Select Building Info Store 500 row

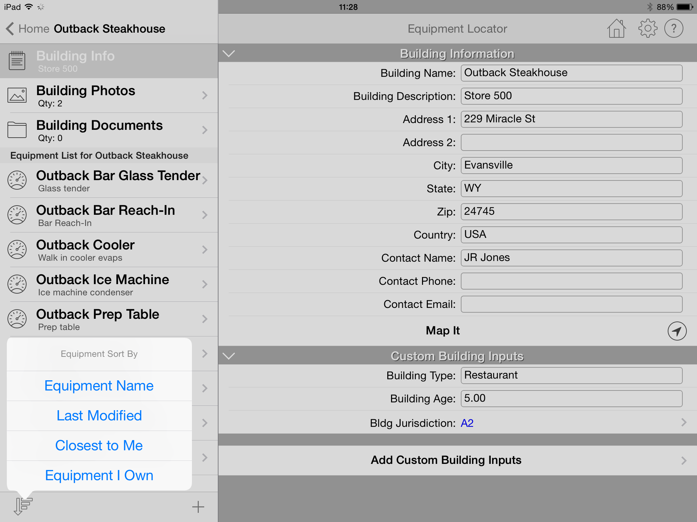(109, 61)
